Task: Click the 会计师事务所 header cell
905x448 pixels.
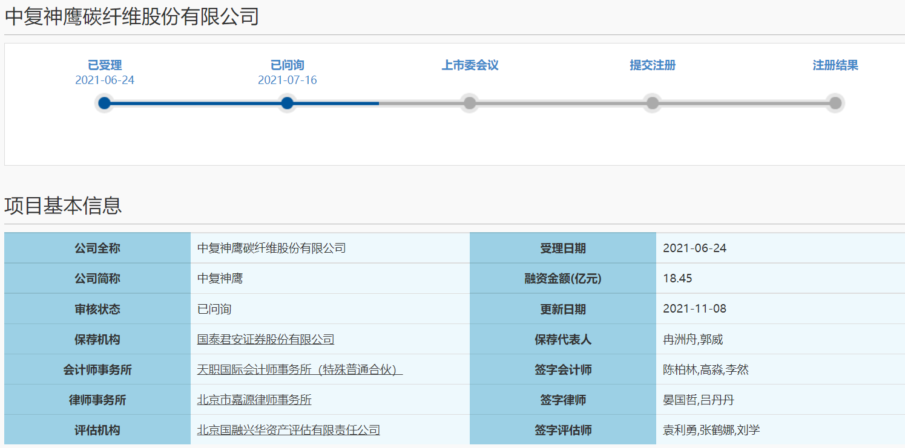Action: pos(97,369)
